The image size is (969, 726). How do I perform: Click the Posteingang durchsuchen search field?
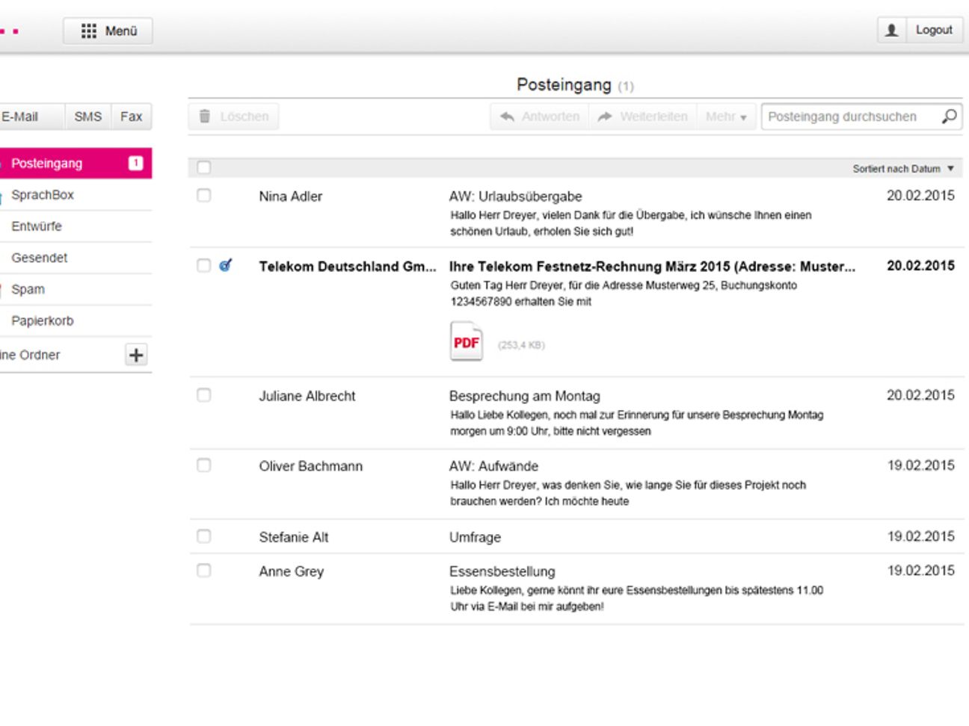point(849,117)
